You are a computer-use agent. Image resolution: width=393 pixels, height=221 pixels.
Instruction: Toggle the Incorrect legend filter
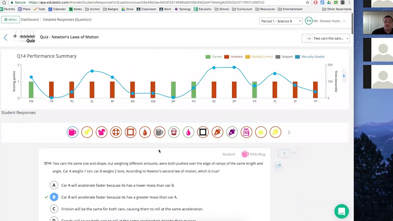click(x=233, y=57)
